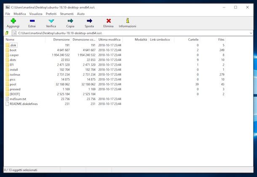Close the 7-Zip window

pos(247,8)
